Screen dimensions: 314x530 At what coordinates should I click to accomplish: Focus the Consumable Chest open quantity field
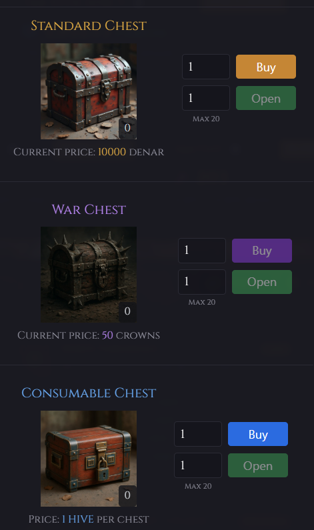[198, 465]
